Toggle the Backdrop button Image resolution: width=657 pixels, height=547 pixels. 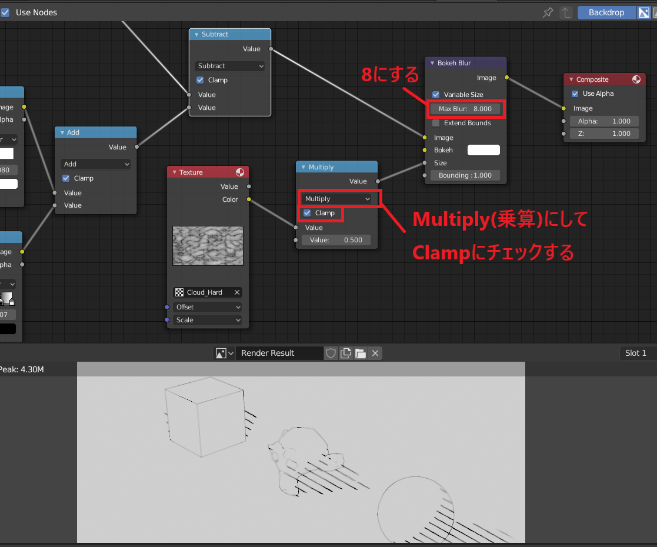coord(606,12)
